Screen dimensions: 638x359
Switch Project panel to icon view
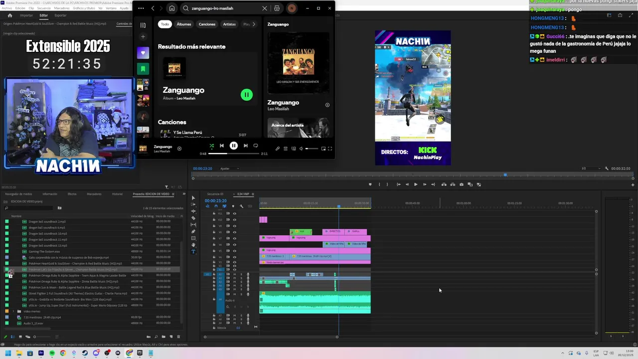coord(20,337)
